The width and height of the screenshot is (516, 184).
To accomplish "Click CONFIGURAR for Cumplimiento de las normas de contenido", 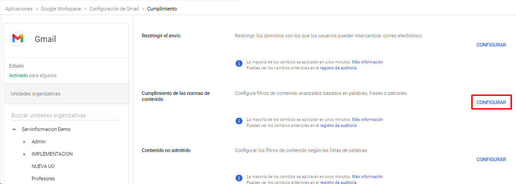I will point(491,102).
